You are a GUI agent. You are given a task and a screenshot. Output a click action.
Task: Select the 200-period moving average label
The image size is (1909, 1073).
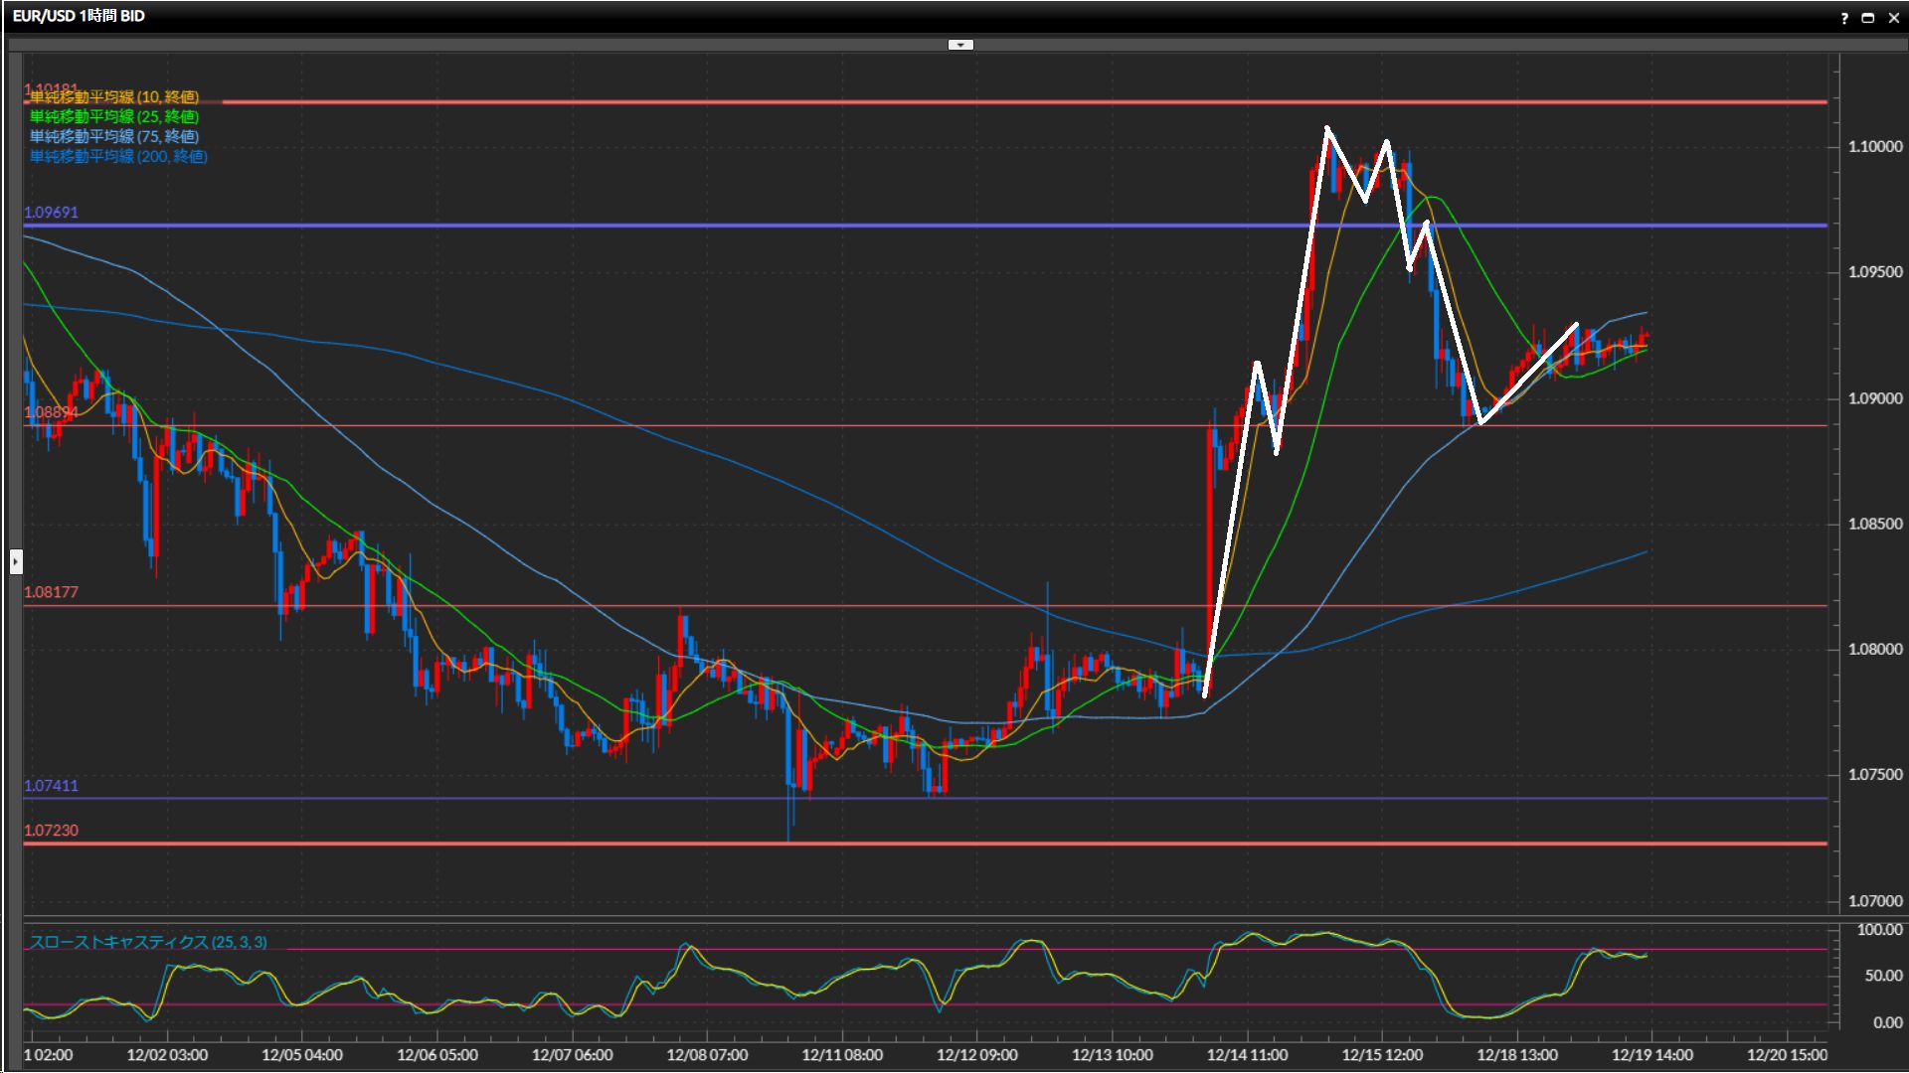118,156
